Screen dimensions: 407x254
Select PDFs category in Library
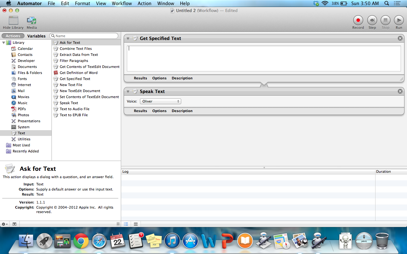click(22, 109)
